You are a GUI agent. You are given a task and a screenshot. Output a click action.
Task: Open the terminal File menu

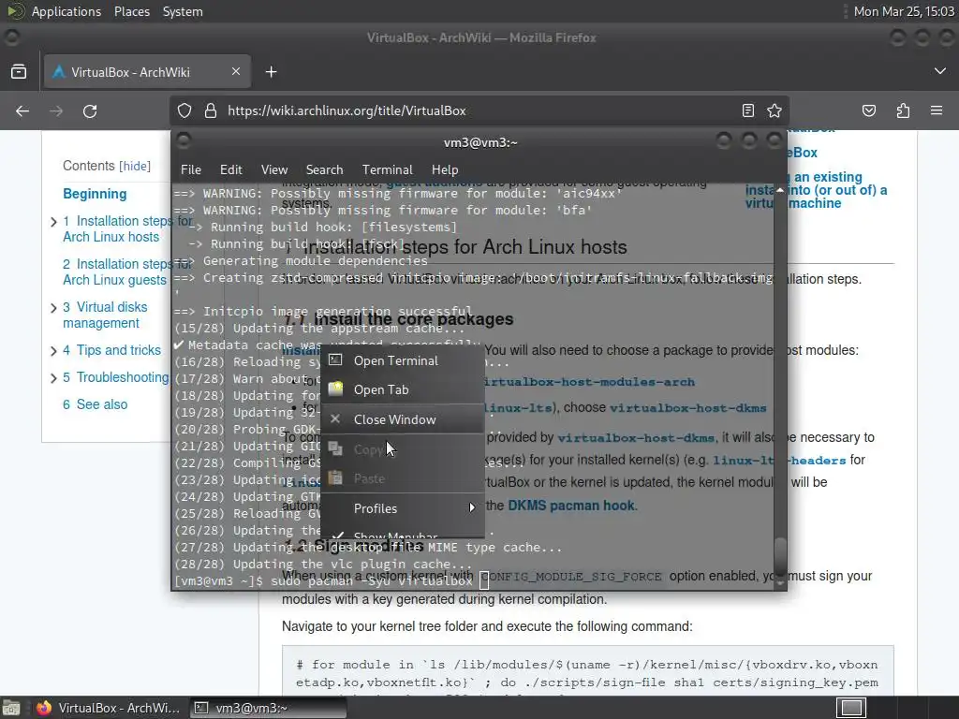pyautogui.click(x=191, y=169)
